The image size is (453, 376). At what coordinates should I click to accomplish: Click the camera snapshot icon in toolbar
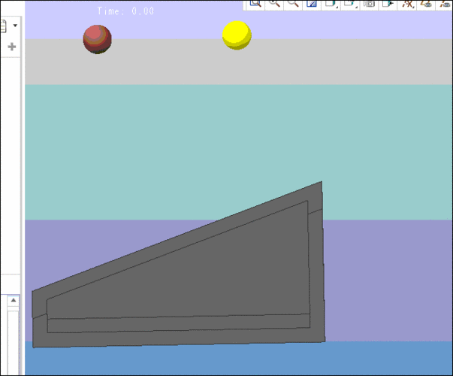click(369, 4)
